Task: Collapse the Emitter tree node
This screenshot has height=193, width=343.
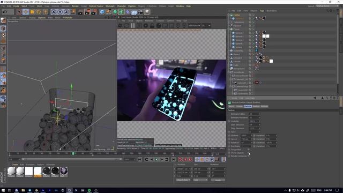Action: pos(229,15)
